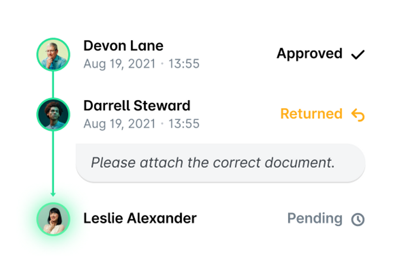Select the Leslie Alexander name
Viewport: 403px width, 272px height.
(x=140, y=218)
